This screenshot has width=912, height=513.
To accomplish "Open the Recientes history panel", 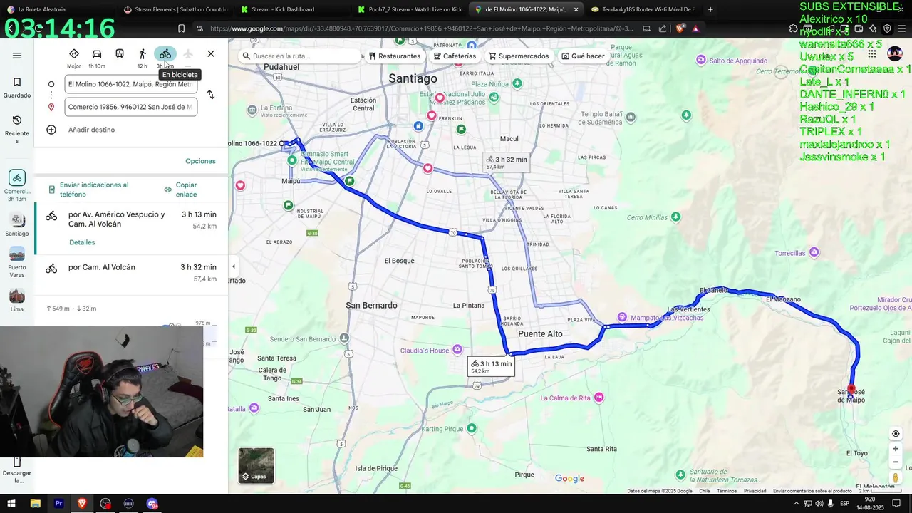I will tap(17, 130).
